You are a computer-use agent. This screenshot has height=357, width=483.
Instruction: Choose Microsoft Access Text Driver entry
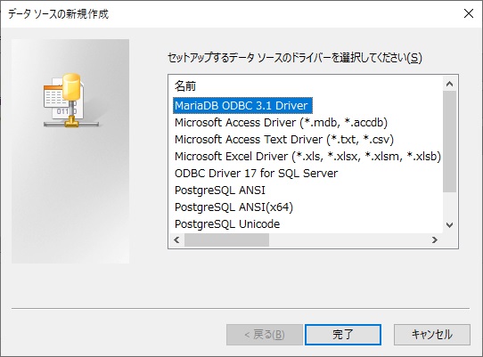pyautogui.click(x=284, y=140)
